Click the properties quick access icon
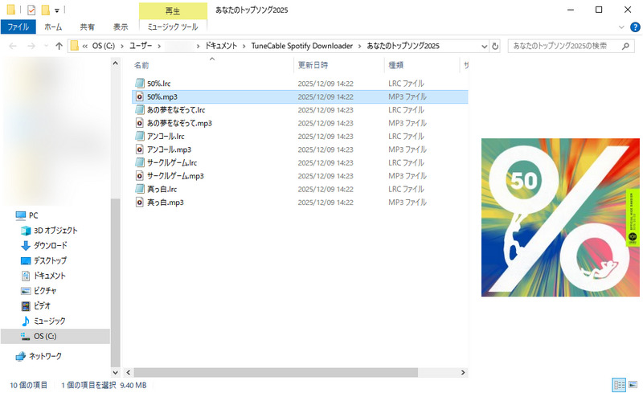 click(x=31, y=10)
